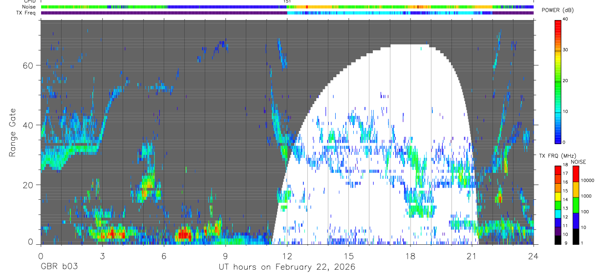
Task: Click the 3 hour tick on time axis
Action: coord(102,255)
